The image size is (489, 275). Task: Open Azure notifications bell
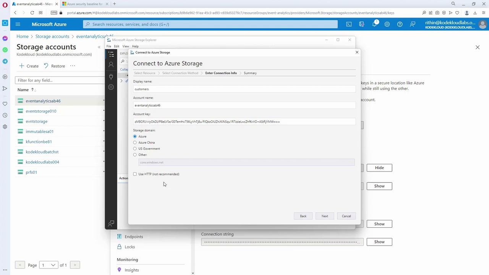tap(374, 24)
